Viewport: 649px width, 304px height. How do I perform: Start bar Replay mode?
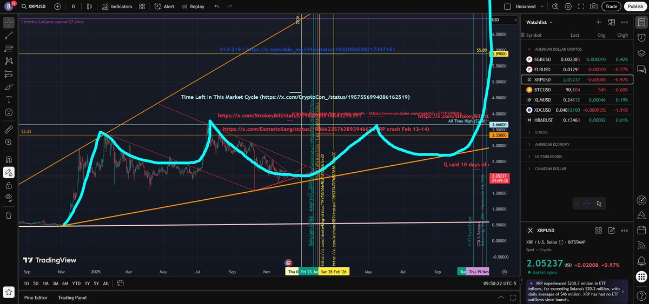pos(193,6)
